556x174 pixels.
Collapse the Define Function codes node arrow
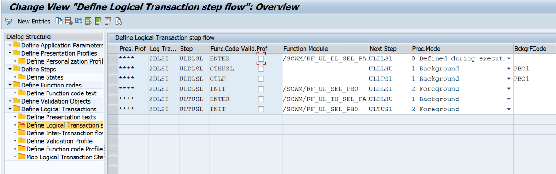click(x=10, y=85)
